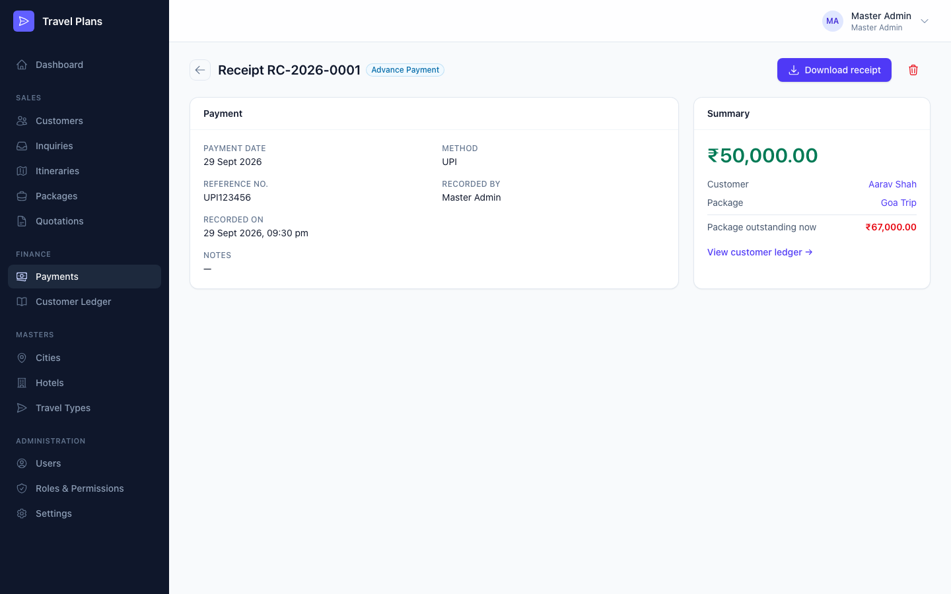This screenshot has width=951, height=594.
Task: Click the Inquiries inbox icon
Action: (22, 146)
